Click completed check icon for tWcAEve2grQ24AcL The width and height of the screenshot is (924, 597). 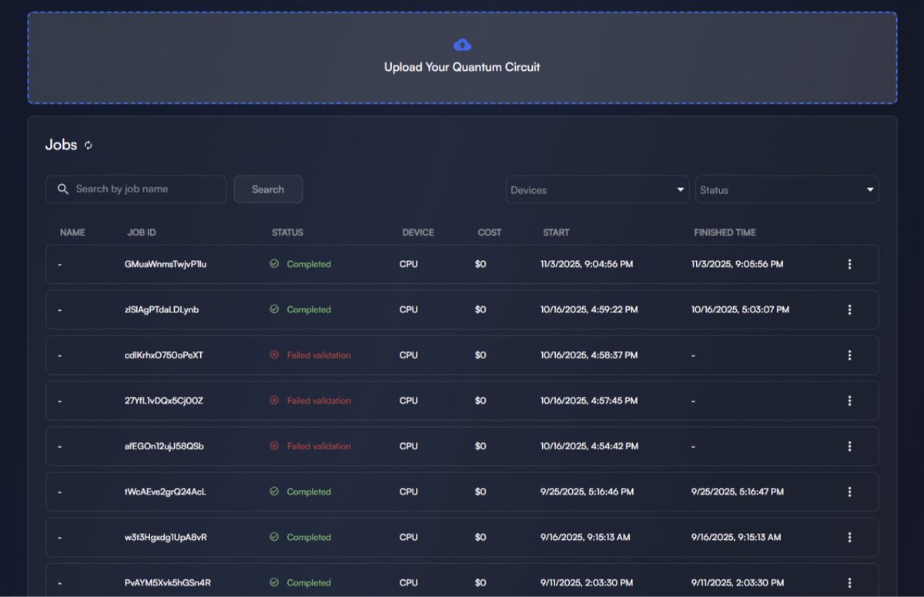274,492
